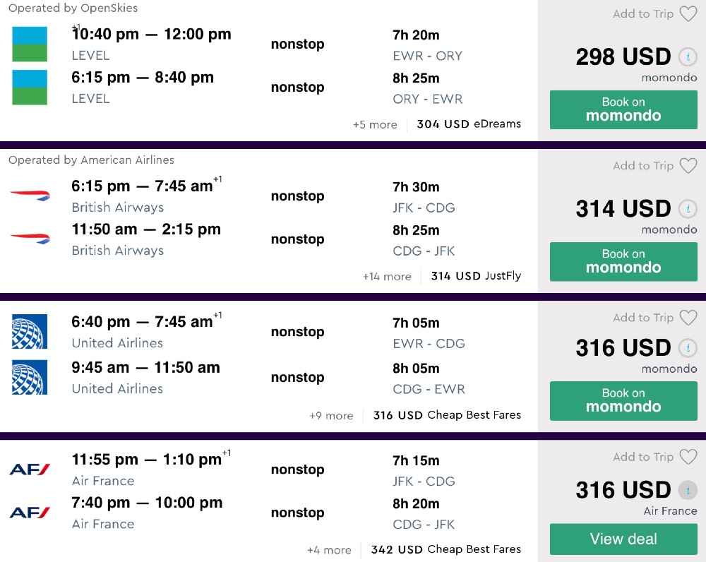The width and height of the screenshot is (706, 562).
Task: Expand the +5 more offers list
Action: pos(375,125)
